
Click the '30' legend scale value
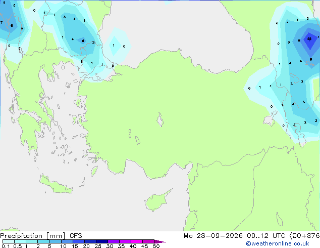[x=110, y=246]
